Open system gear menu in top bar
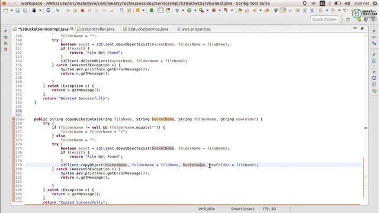Image resolution: width=379 pixels, height=213 pixels. (375, 3)
